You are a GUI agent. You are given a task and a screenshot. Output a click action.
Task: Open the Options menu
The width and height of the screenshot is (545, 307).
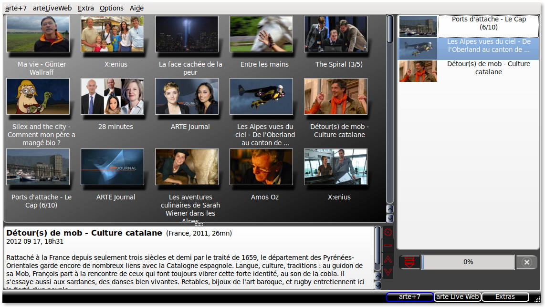pyautogui.click(x=111, y=8)
